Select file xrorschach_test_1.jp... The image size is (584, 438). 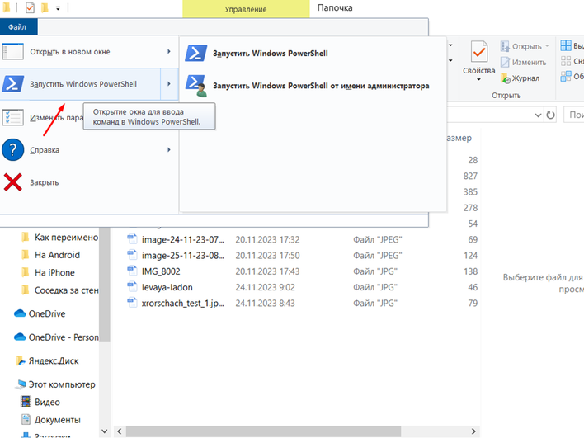coord(183,304)
